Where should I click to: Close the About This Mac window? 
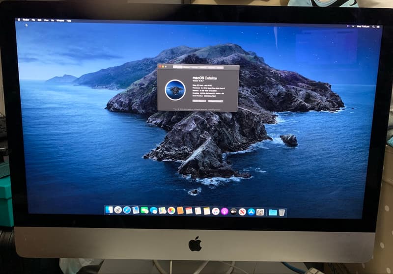[x=160, y=66]
